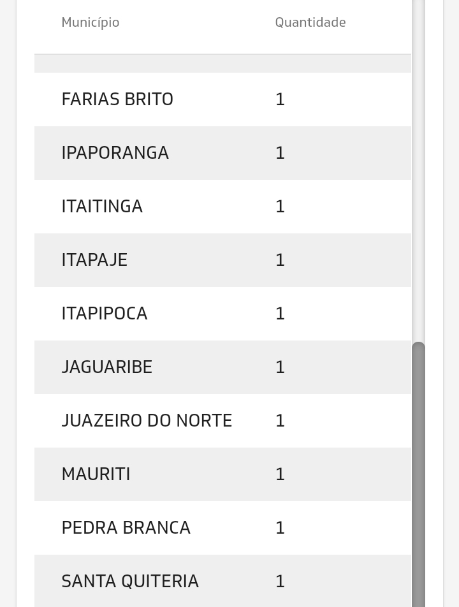Select the SANTA QUITERIA row
This screenshot has width=459, height=607.
coord(130,581)
